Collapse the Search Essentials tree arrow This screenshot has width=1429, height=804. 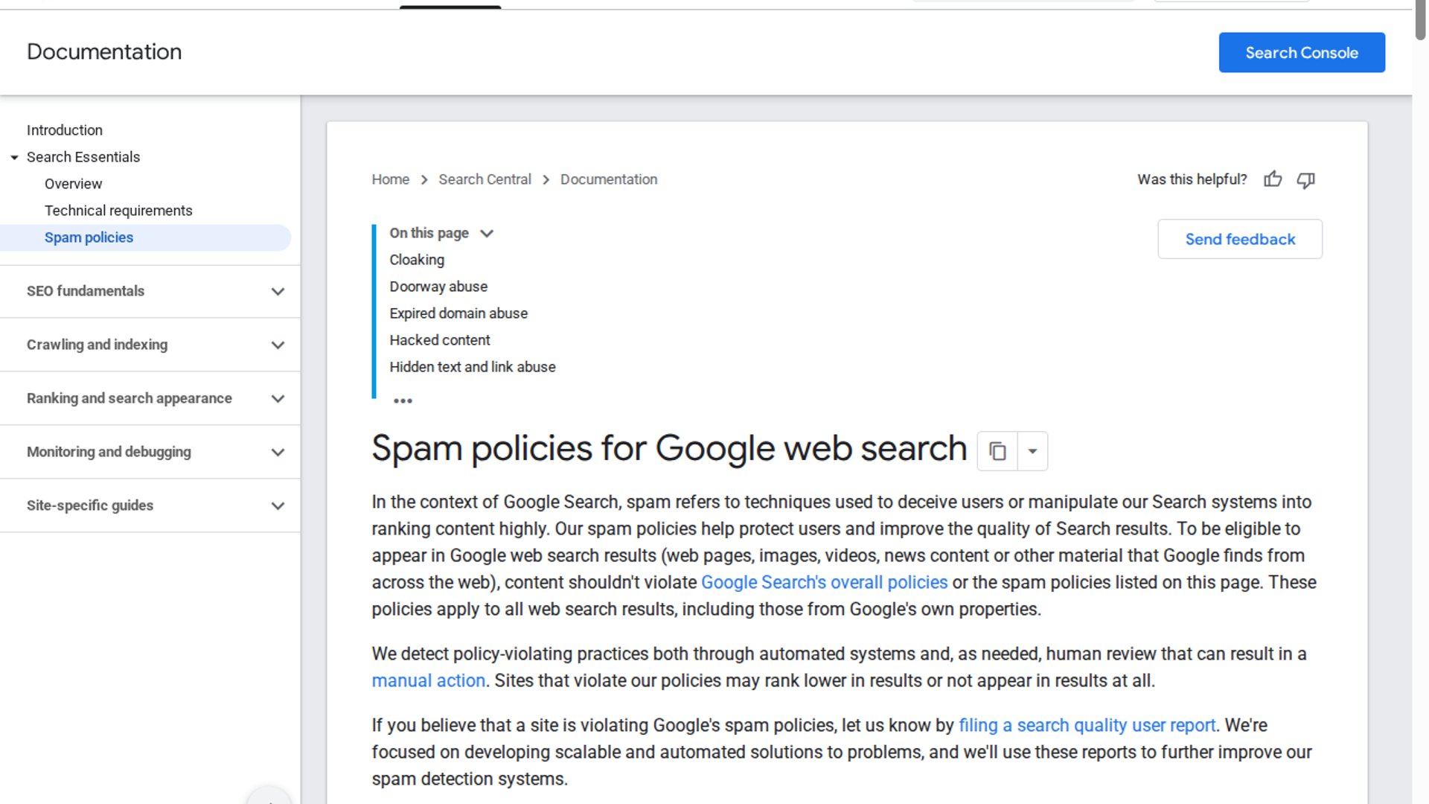14,157
